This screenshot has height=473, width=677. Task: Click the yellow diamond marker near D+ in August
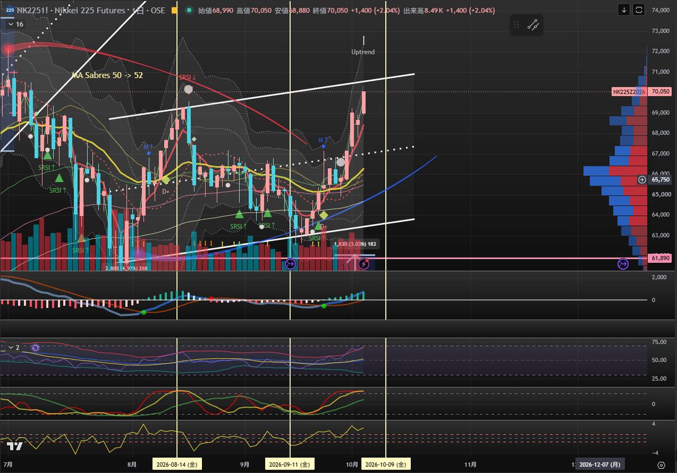(166, 179)
